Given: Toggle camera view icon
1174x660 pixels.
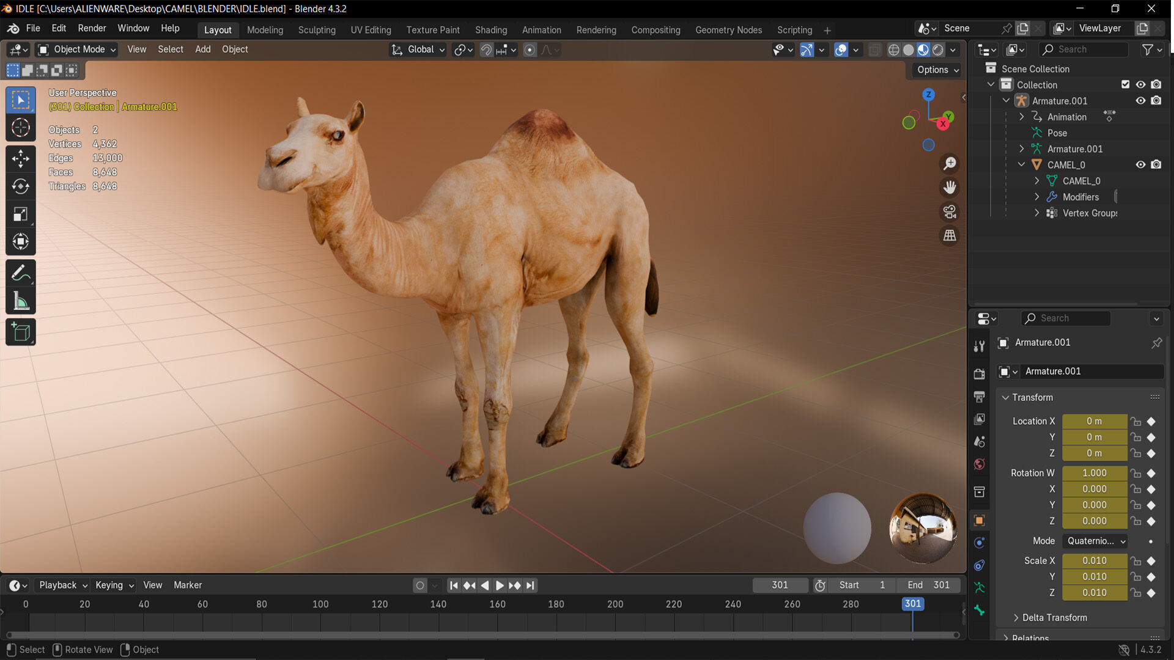Looking at the screenshot, I should 950,211.
